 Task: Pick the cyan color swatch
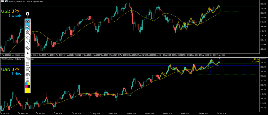(x=26, y=84)
